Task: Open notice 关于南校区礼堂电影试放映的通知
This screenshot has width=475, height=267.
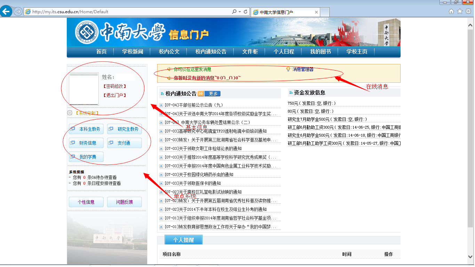Action: click(x=203, y=192)
